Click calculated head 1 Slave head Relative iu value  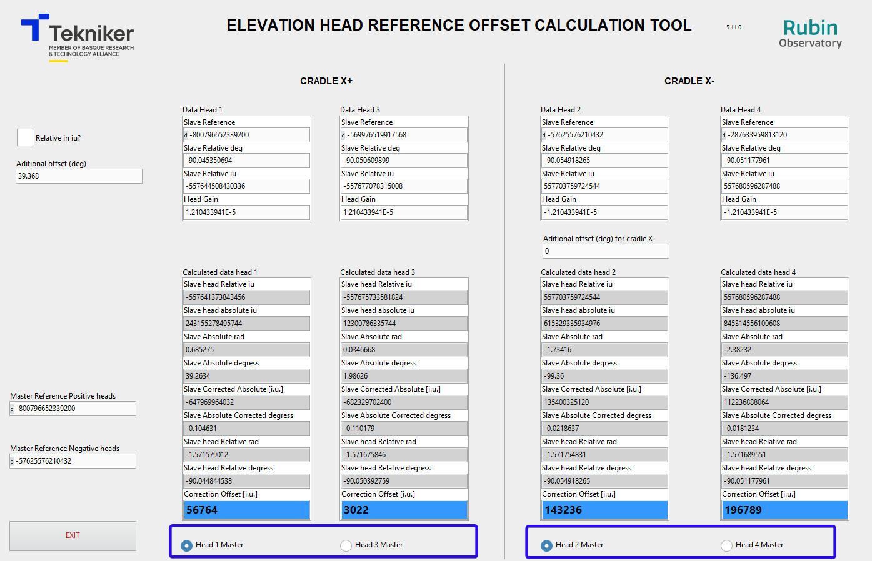coord(246,297)
